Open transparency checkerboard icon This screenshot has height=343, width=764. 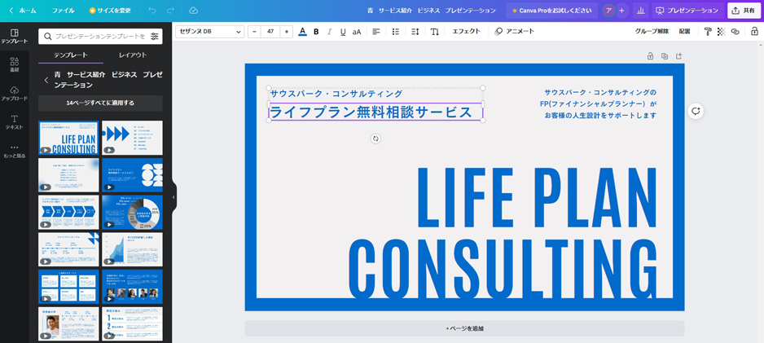(x=722, y=31)
